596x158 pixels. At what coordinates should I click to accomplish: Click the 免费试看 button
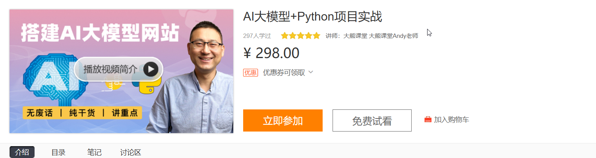[372, 120]
